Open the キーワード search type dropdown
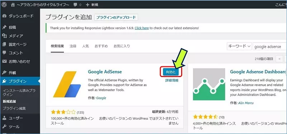This screenshot has width=287, height=134. pyautogui.click(x=239, y=46)
